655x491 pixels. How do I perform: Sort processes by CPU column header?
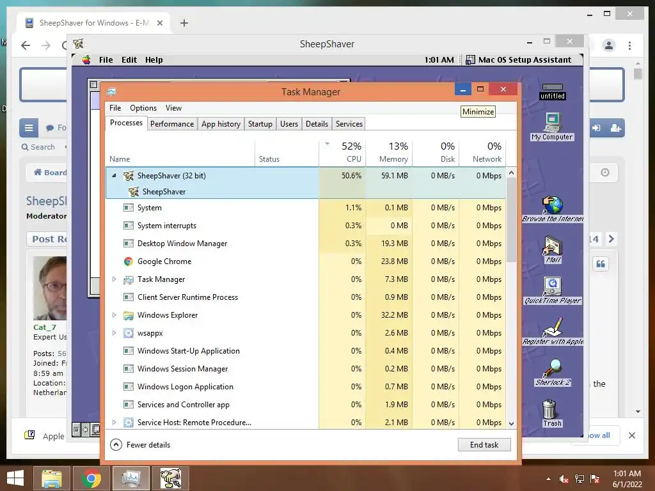pyautogui.click(x=343, y=152)
